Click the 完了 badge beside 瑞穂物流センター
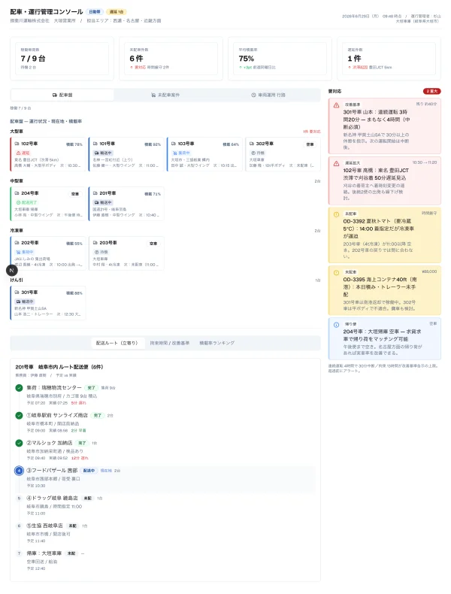Viewport: 451px width, 594px height. 91,388
